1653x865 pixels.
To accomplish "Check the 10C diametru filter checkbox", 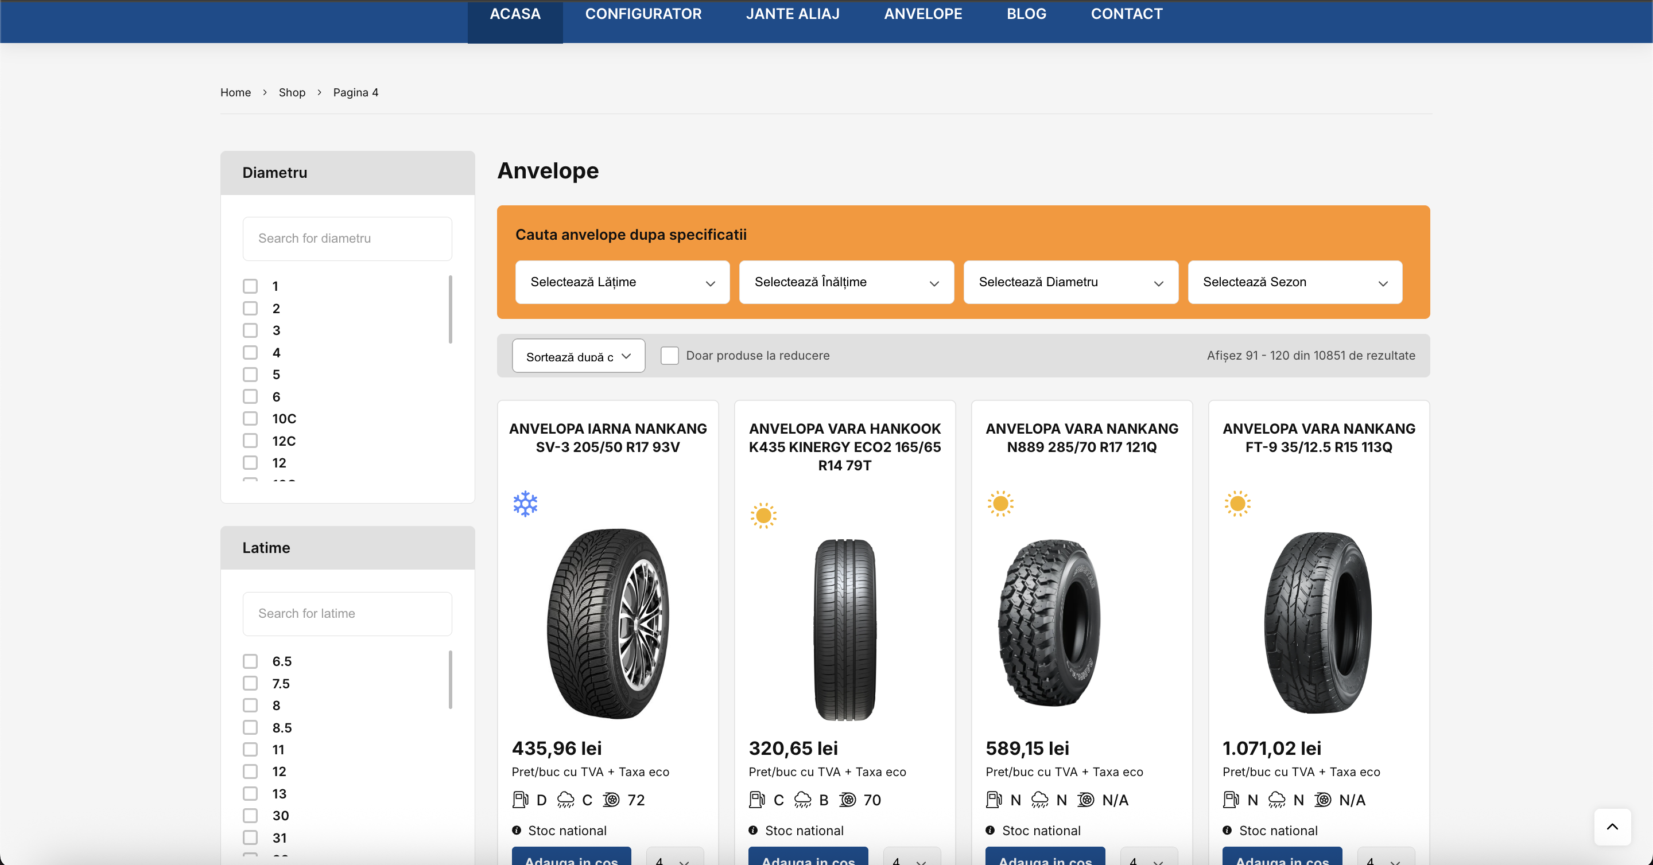I will (x=250, y=418).
